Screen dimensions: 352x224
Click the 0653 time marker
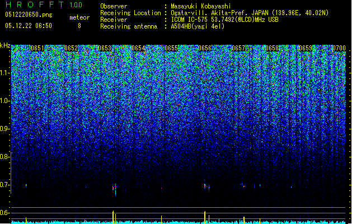click(x=105, y=48)
